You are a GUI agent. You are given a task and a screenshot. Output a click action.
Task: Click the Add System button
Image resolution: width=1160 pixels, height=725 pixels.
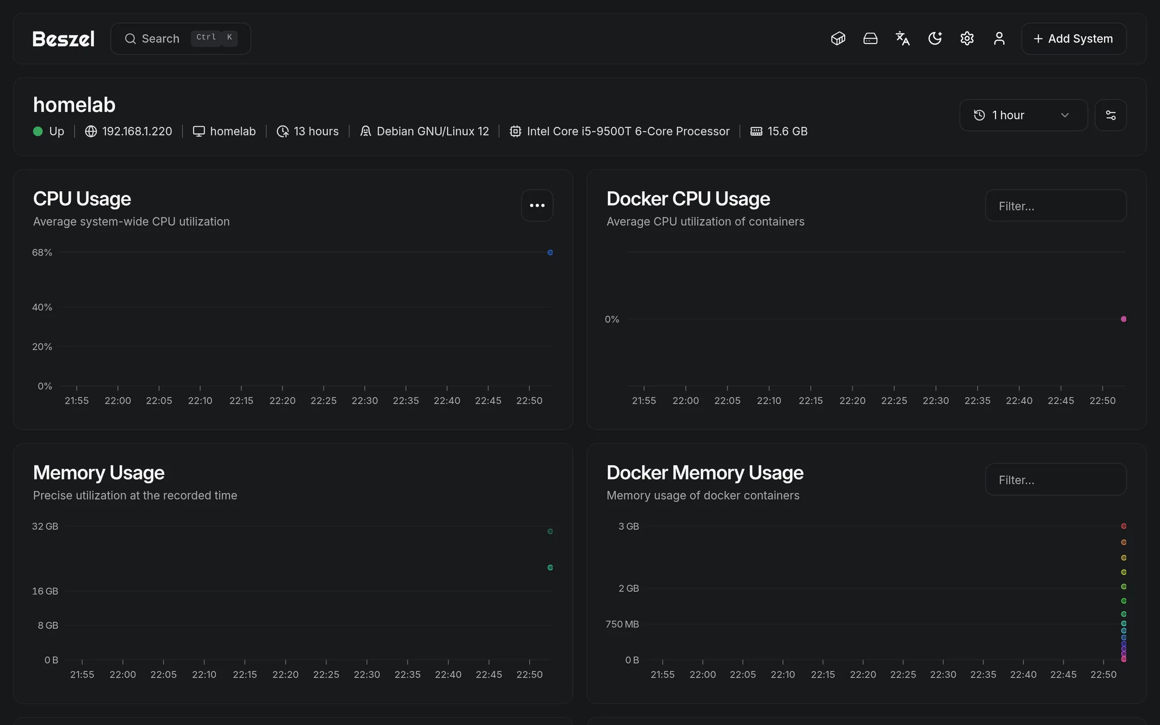[1074, 39]
